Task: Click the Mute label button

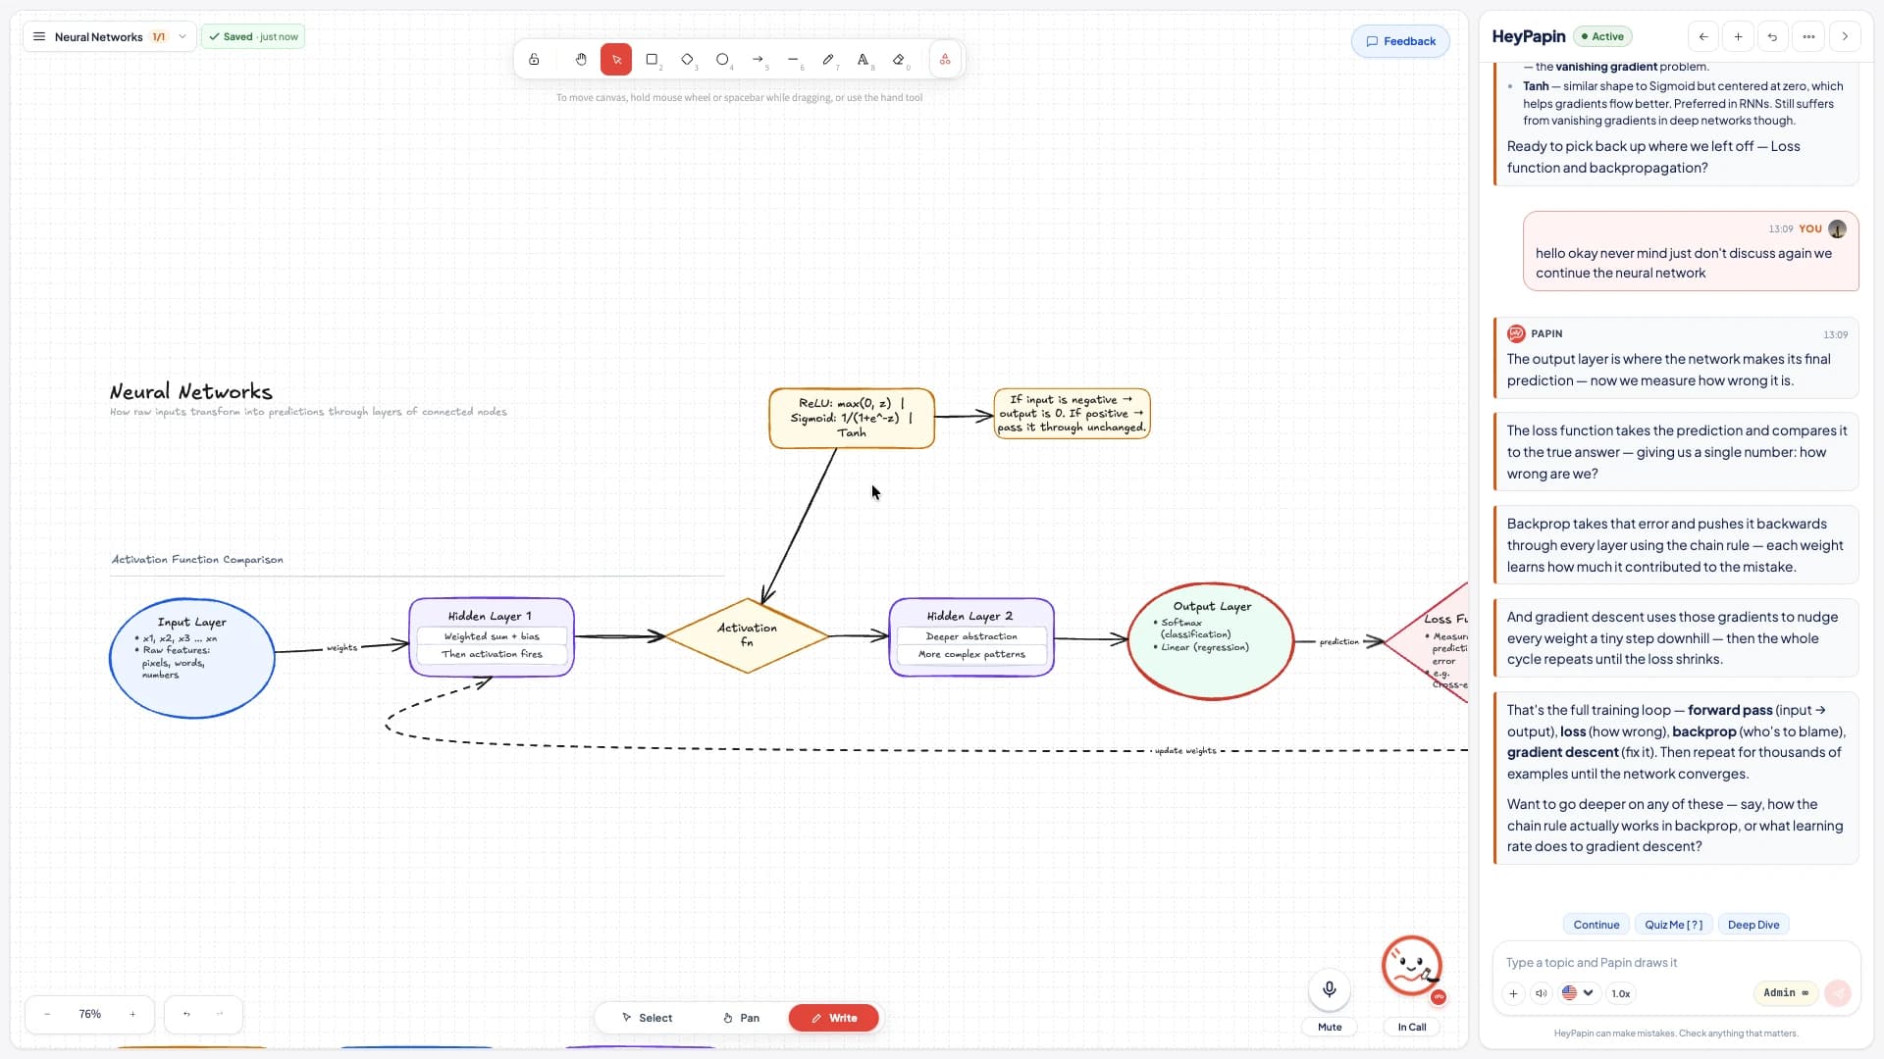Action: click(1330, 1027)
